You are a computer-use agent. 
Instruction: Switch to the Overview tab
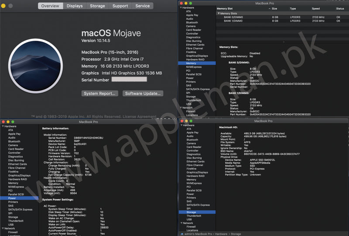[50, 6]
